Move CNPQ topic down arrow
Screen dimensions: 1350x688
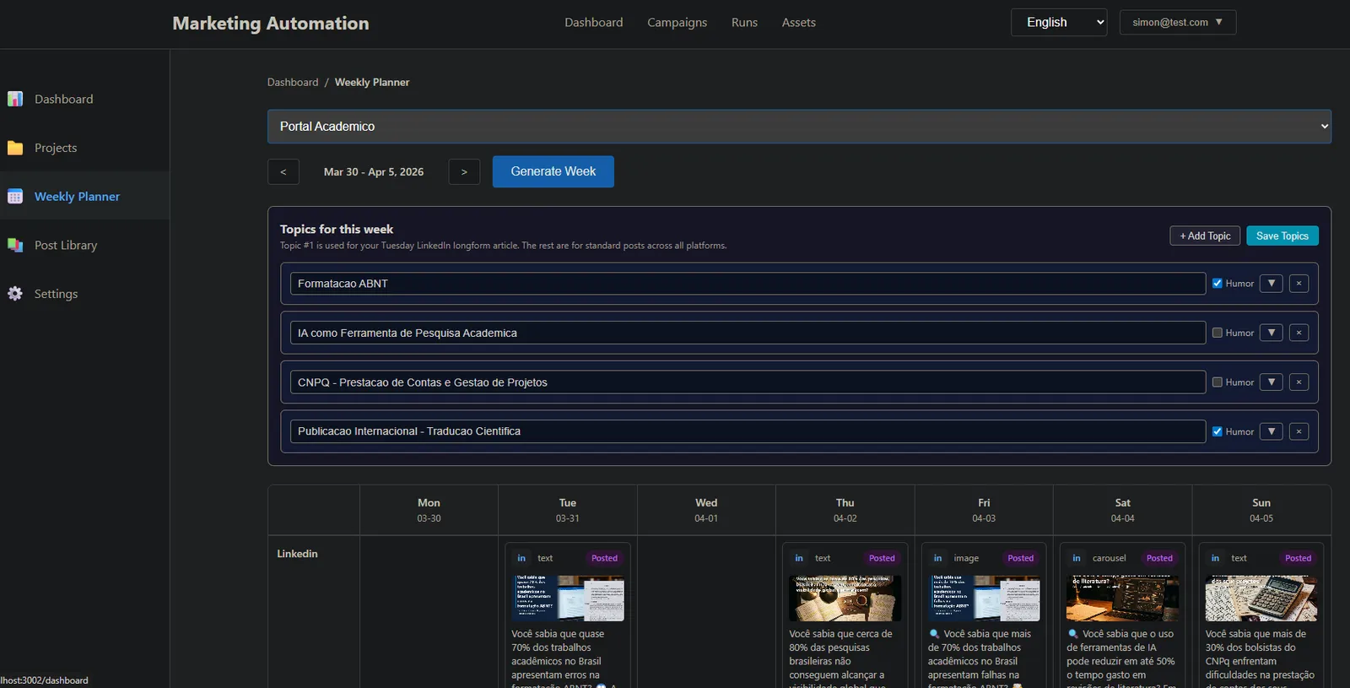point(1272,382)
